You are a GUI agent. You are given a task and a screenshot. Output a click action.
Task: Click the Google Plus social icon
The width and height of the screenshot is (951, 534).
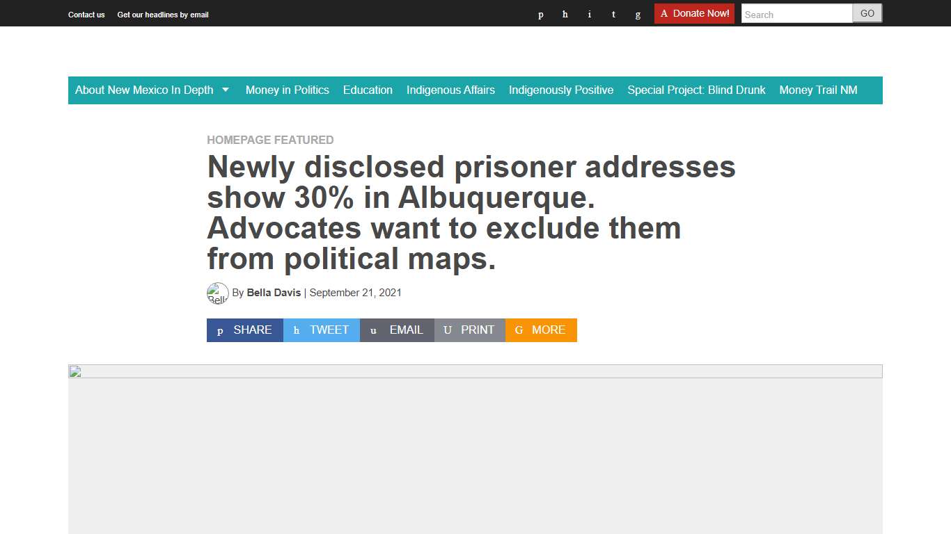tap(638, 14)
